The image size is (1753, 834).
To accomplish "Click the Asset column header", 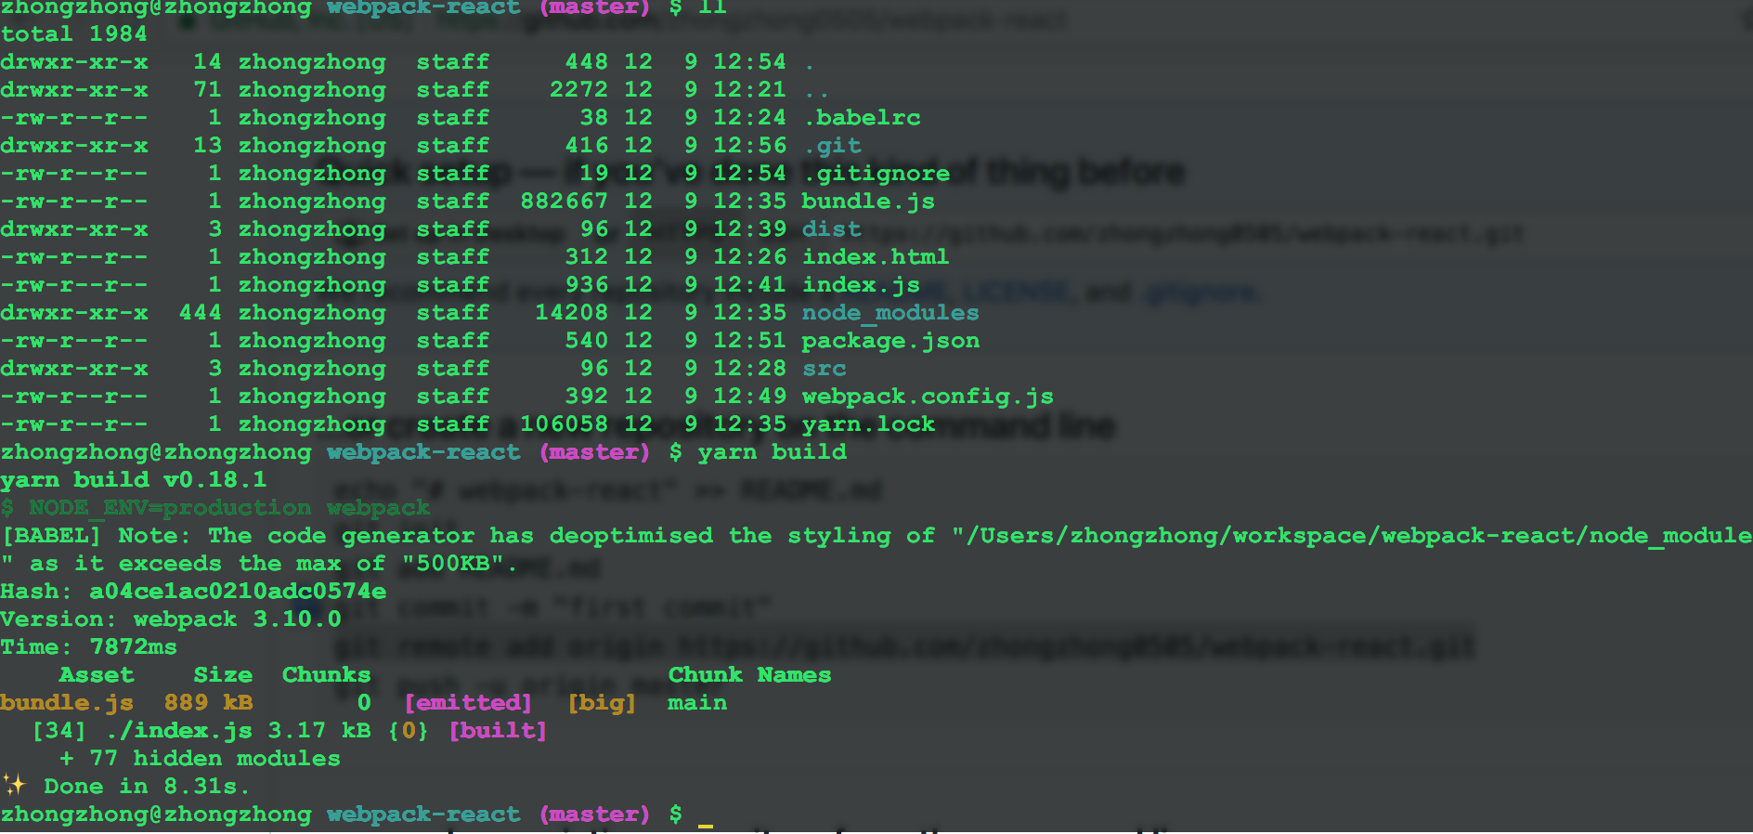I will pos(97,675).
